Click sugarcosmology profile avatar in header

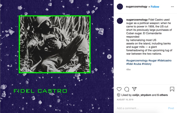tap(120, 7)
